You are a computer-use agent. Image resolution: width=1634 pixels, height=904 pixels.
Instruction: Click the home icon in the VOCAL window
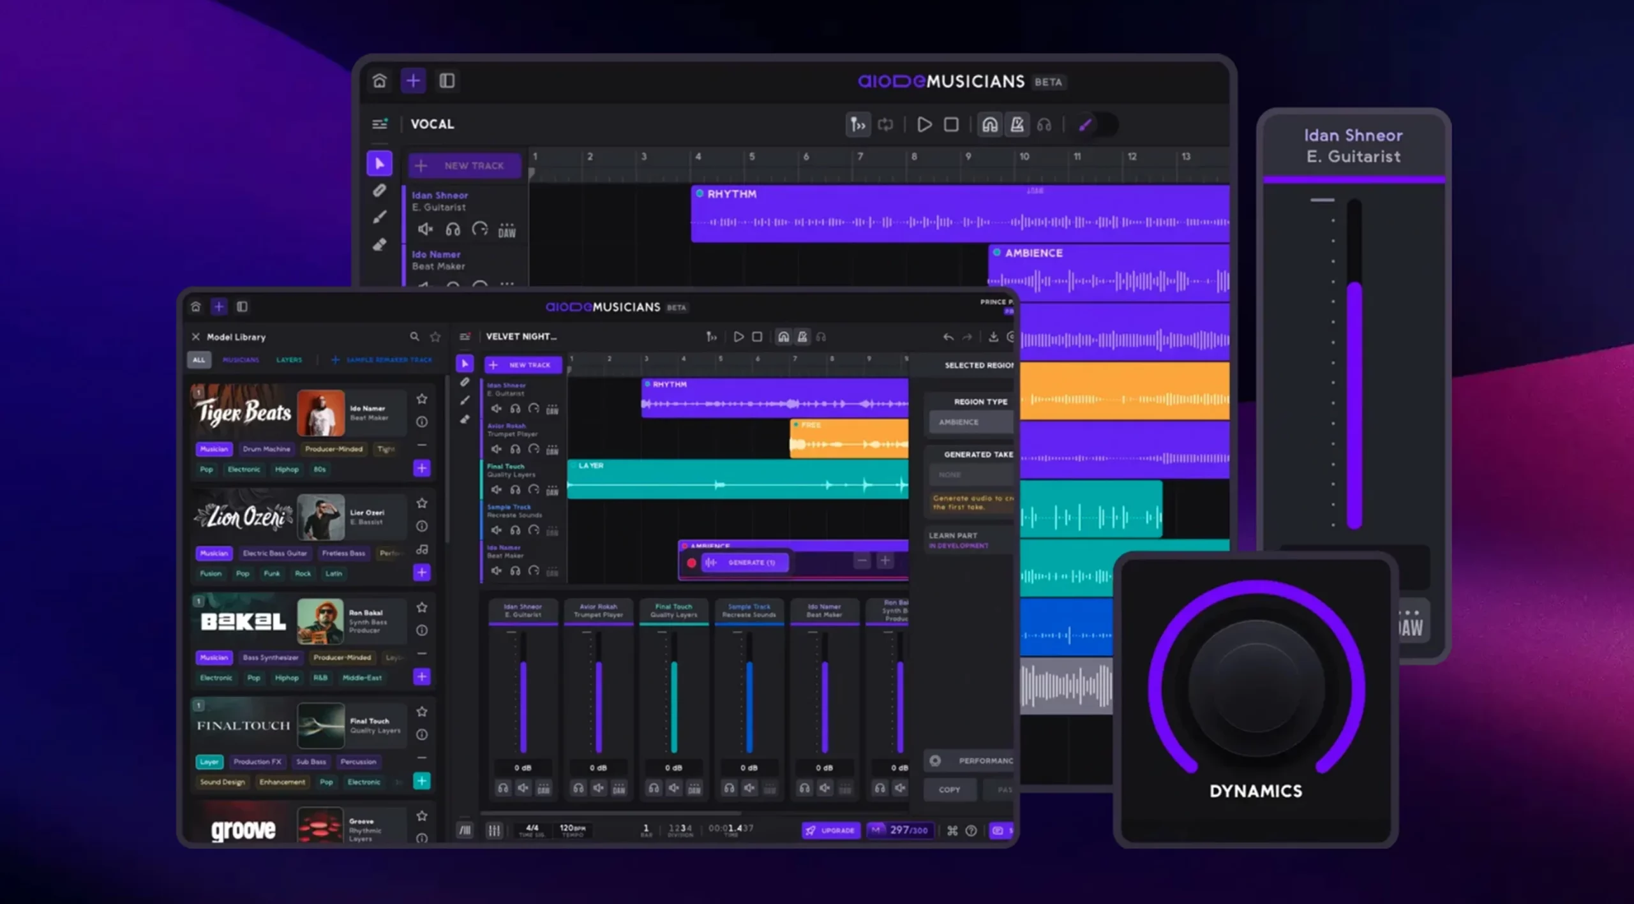[380, 81]
